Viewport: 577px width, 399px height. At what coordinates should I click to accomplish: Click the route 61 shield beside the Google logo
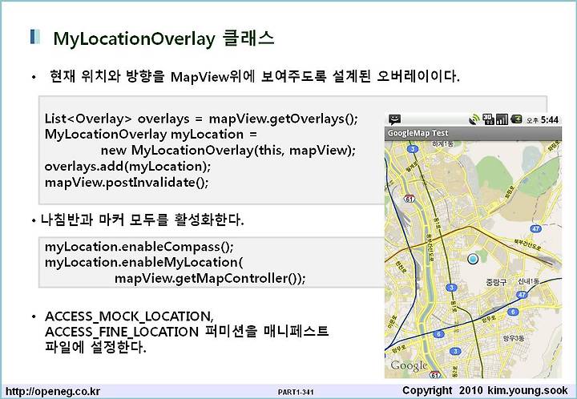[x=435, y=374]
